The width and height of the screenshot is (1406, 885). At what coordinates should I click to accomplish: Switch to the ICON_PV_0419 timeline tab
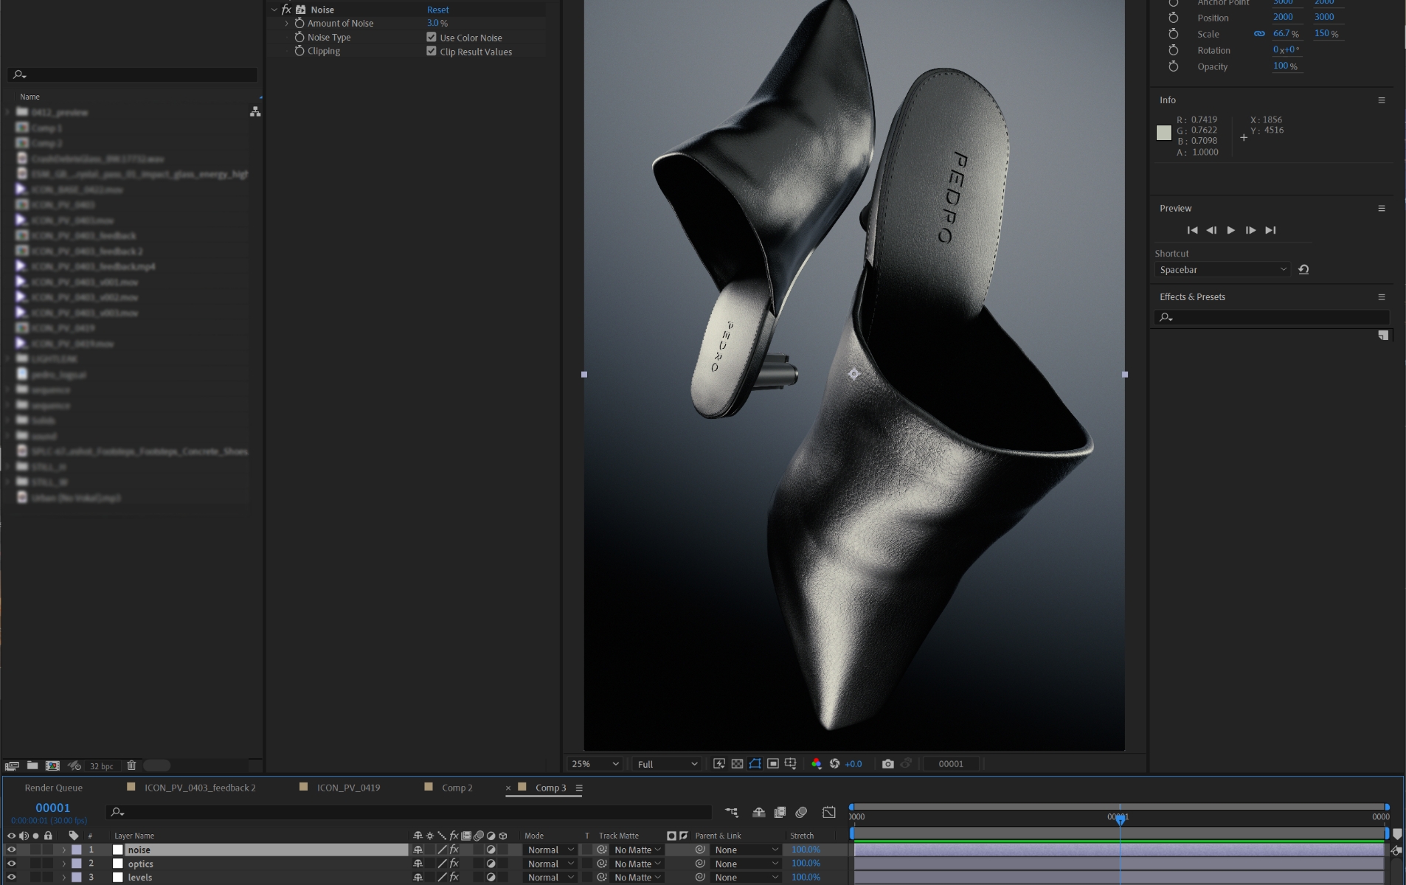click(x=348, y=788)
